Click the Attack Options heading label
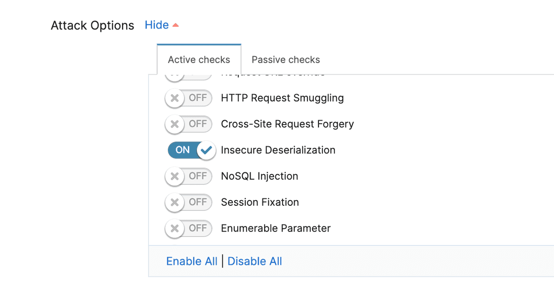Image resolution: width=554 pixels, height=296 pixels. (x=92, y=25)
